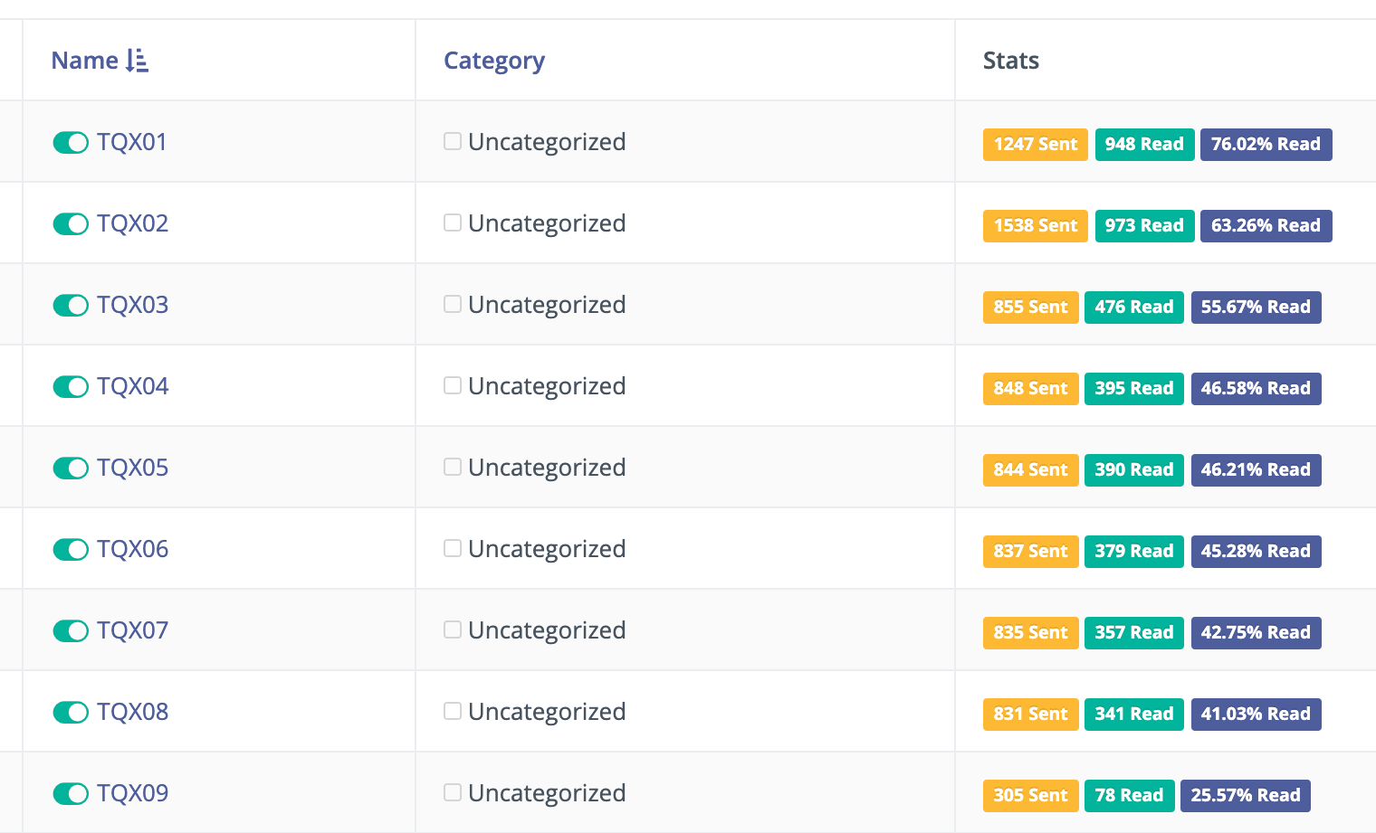Viewport: 1376px width, 833px height.
Task: Click the category folder icon in TQX06 row
Action: [x=453, y=548]
